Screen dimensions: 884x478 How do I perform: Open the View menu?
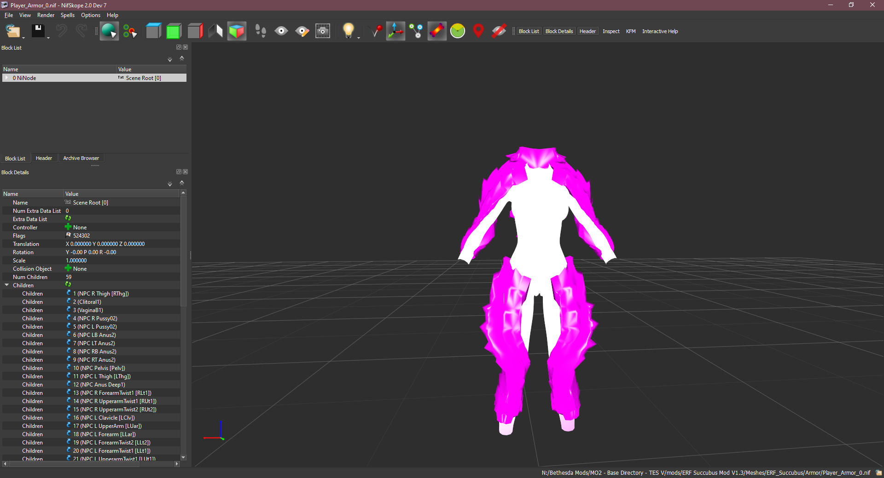pos(25,15)
